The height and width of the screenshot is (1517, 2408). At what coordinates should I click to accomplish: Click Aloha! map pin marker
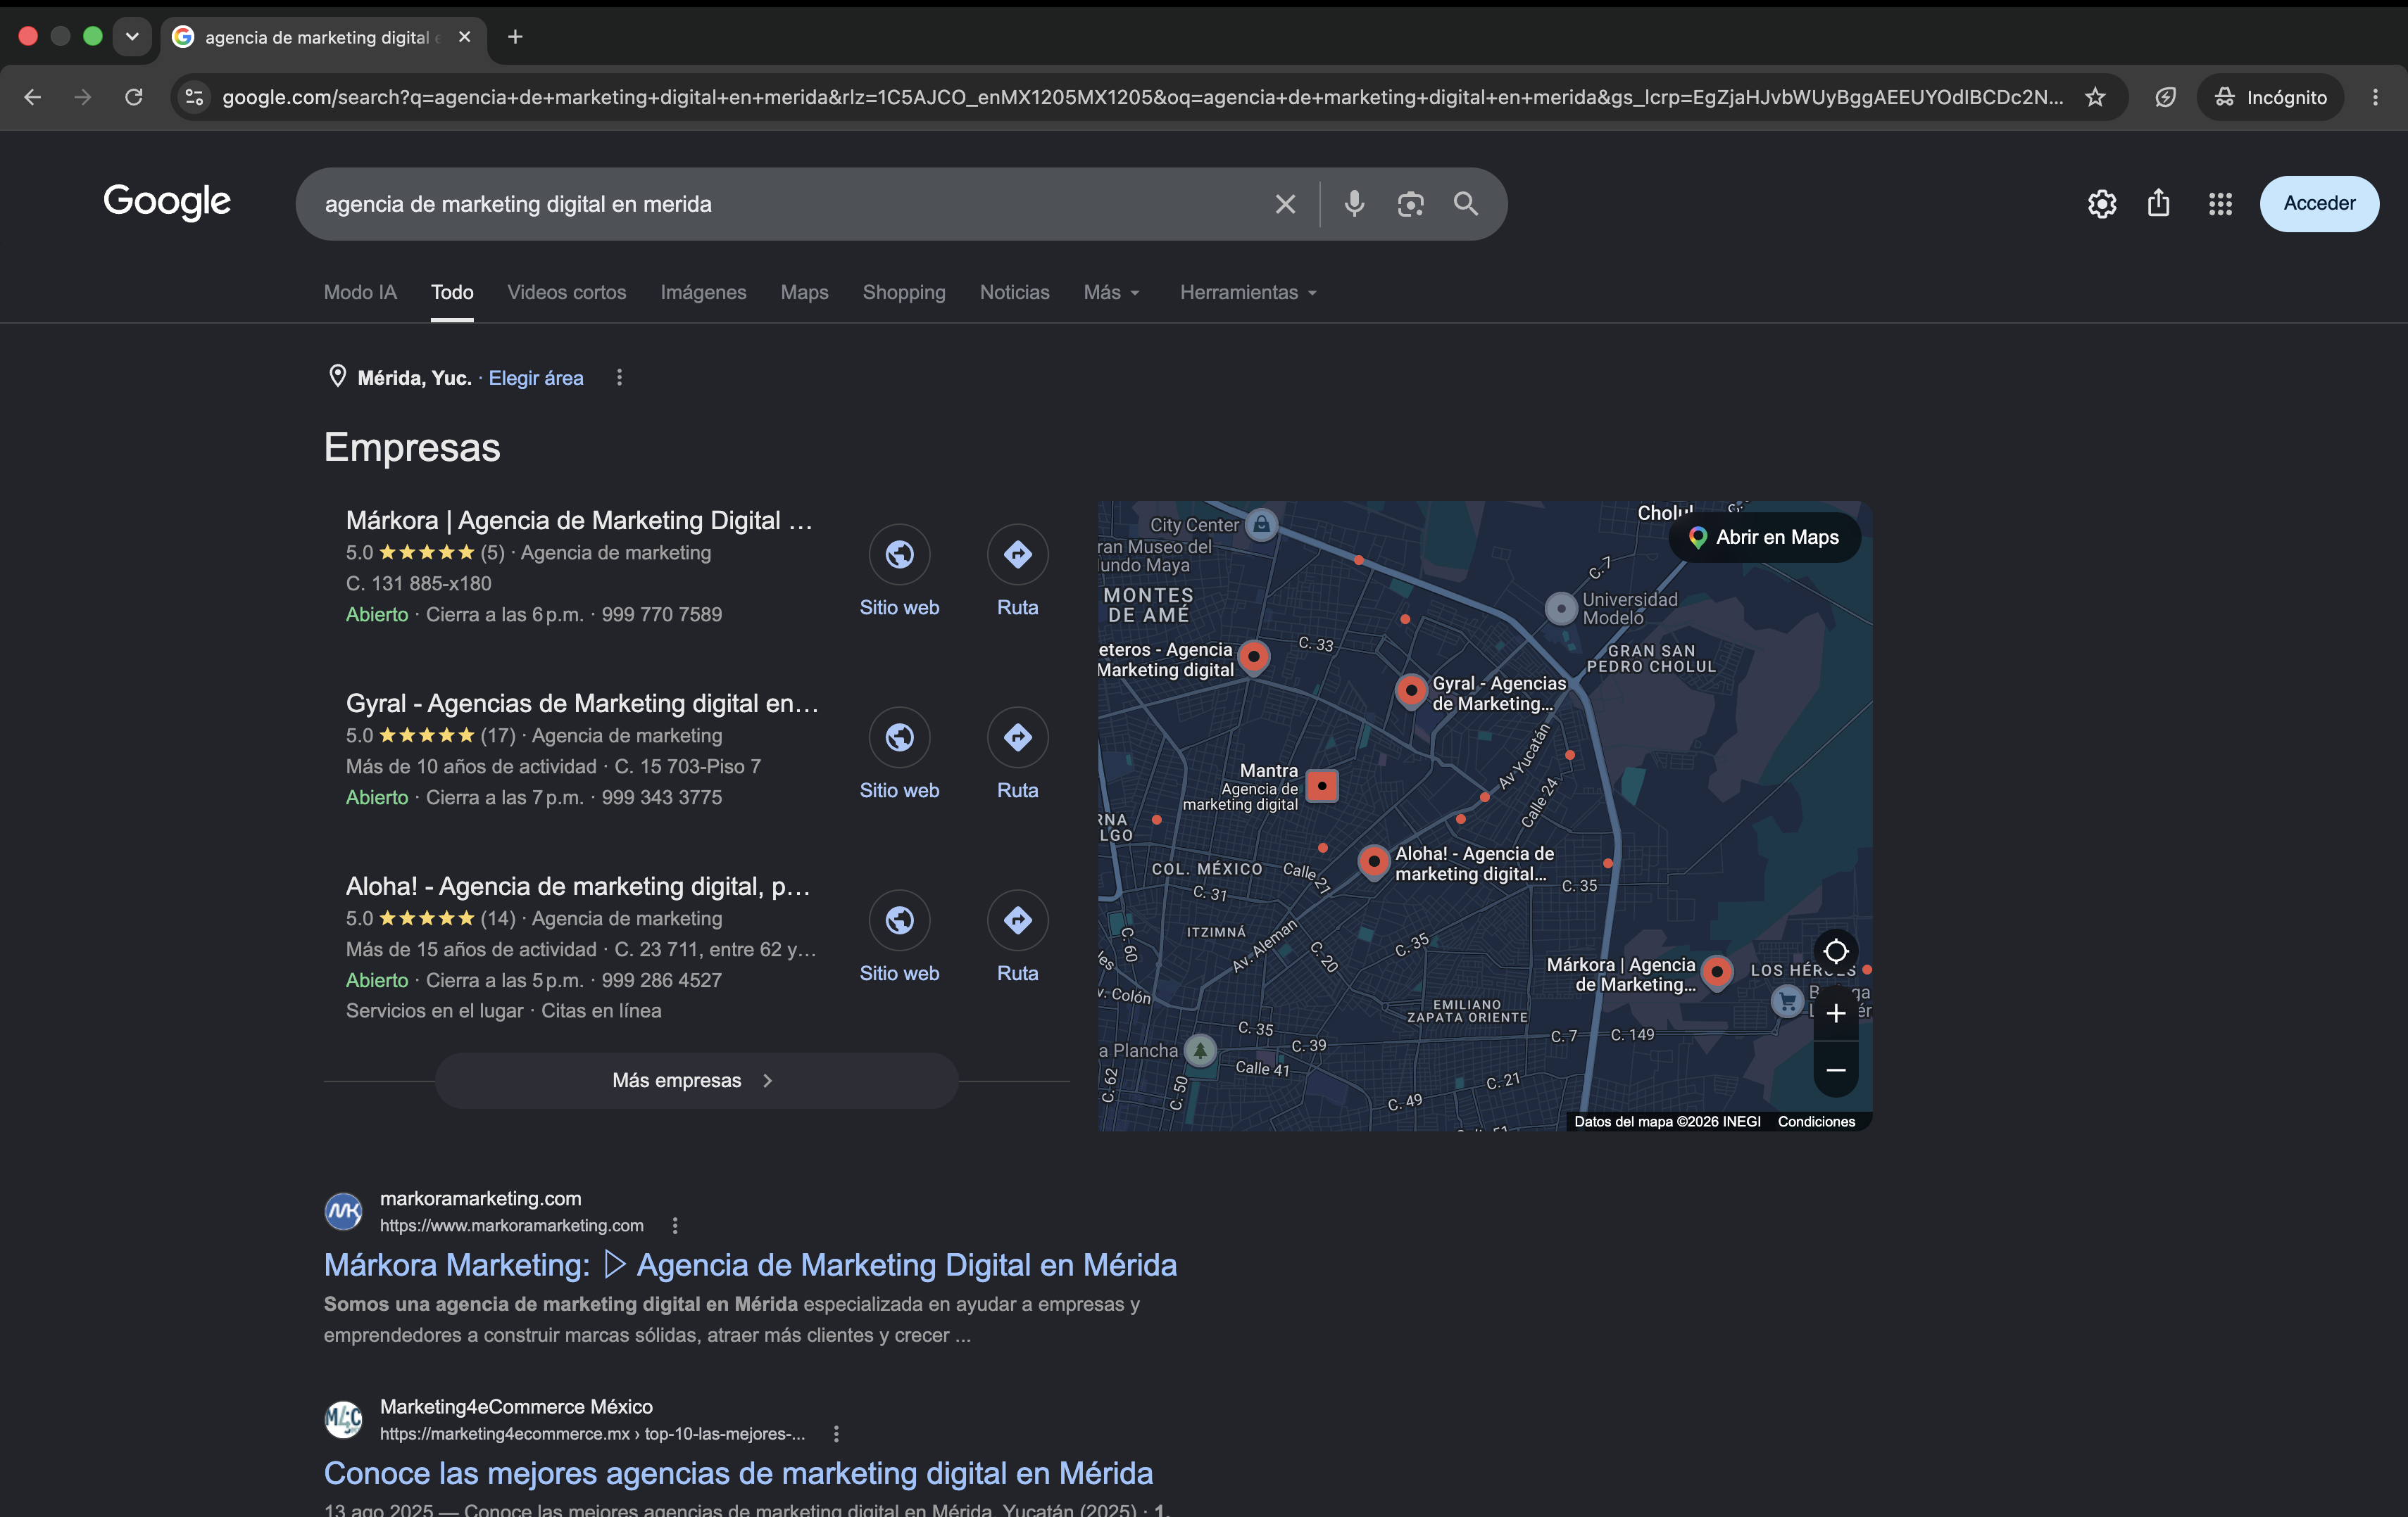pos(1373,861)
